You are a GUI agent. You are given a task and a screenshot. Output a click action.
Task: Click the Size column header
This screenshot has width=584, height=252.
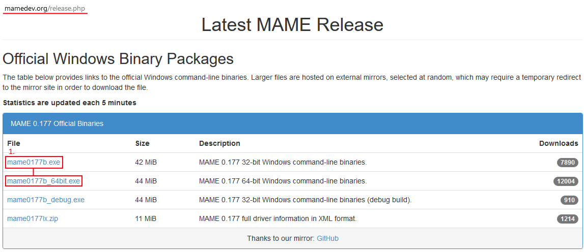143,143
